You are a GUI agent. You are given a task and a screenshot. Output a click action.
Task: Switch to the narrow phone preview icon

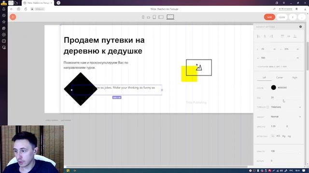[x=143, y=17]
